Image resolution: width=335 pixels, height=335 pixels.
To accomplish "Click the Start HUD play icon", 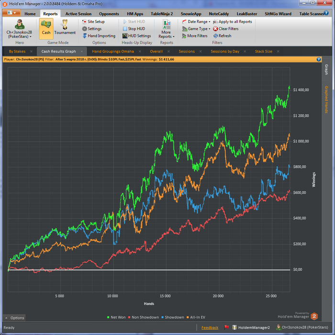I will (125, 22).
